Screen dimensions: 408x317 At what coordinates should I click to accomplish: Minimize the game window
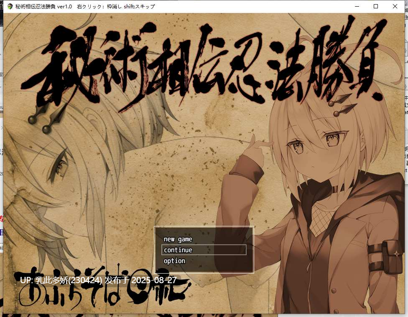[x=357, y=7]
